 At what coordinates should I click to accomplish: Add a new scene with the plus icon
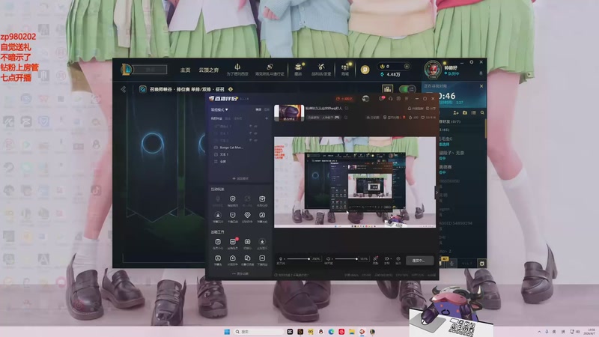coord(267,118)
